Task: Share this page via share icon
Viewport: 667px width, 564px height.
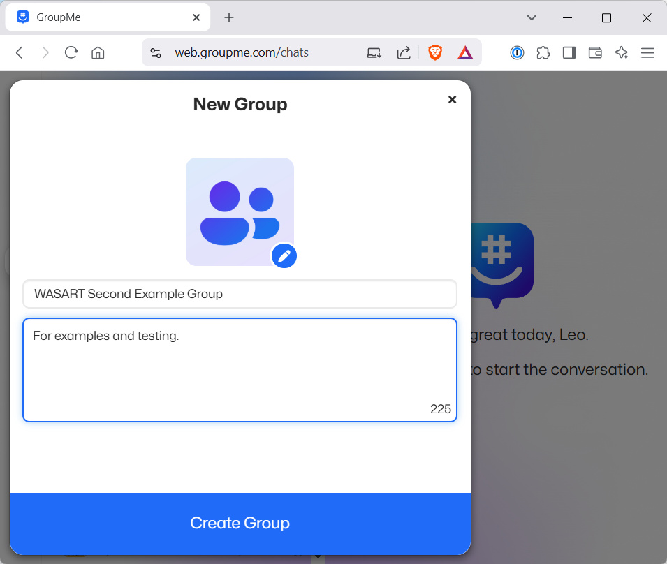Action: [x=404, y=53]
